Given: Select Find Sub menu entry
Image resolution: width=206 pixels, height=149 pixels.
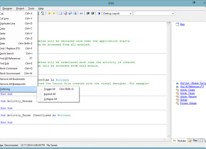Looking at the screenshot, I should 18,63.
